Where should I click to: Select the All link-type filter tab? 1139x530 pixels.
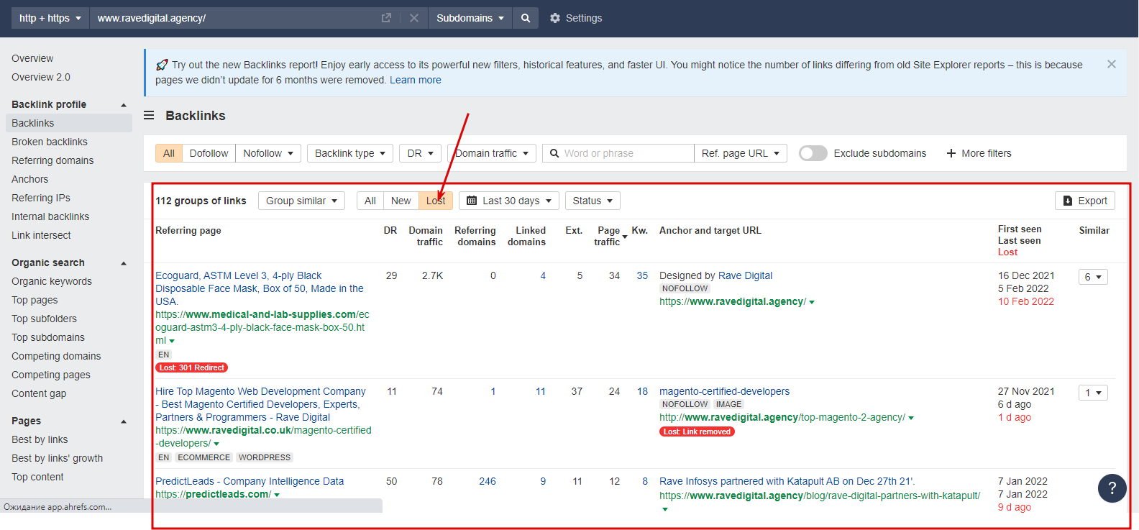coord(169,153)
